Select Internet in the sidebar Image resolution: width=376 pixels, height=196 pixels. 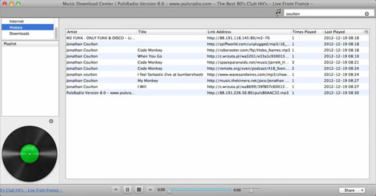[16, 21]
